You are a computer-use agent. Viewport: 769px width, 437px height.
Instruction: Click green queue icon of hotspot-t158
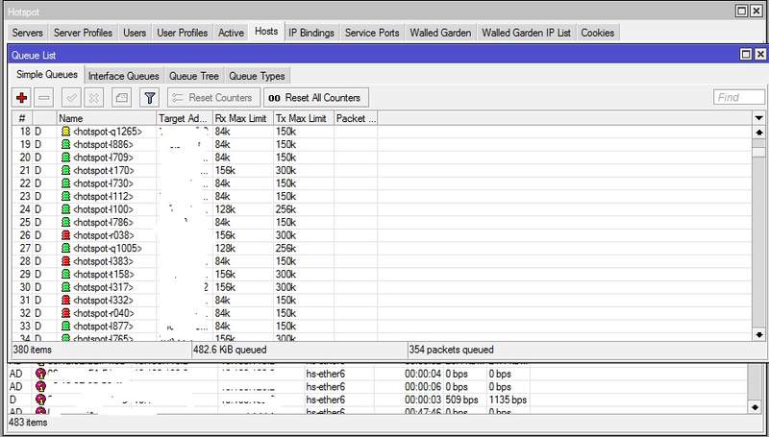[65, 275]
